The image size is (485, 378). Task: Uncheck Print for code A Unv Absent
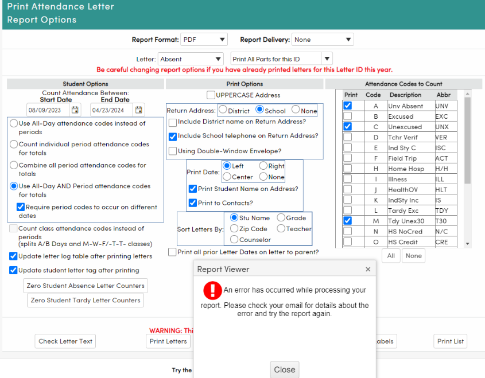click(x=348, y=106)
